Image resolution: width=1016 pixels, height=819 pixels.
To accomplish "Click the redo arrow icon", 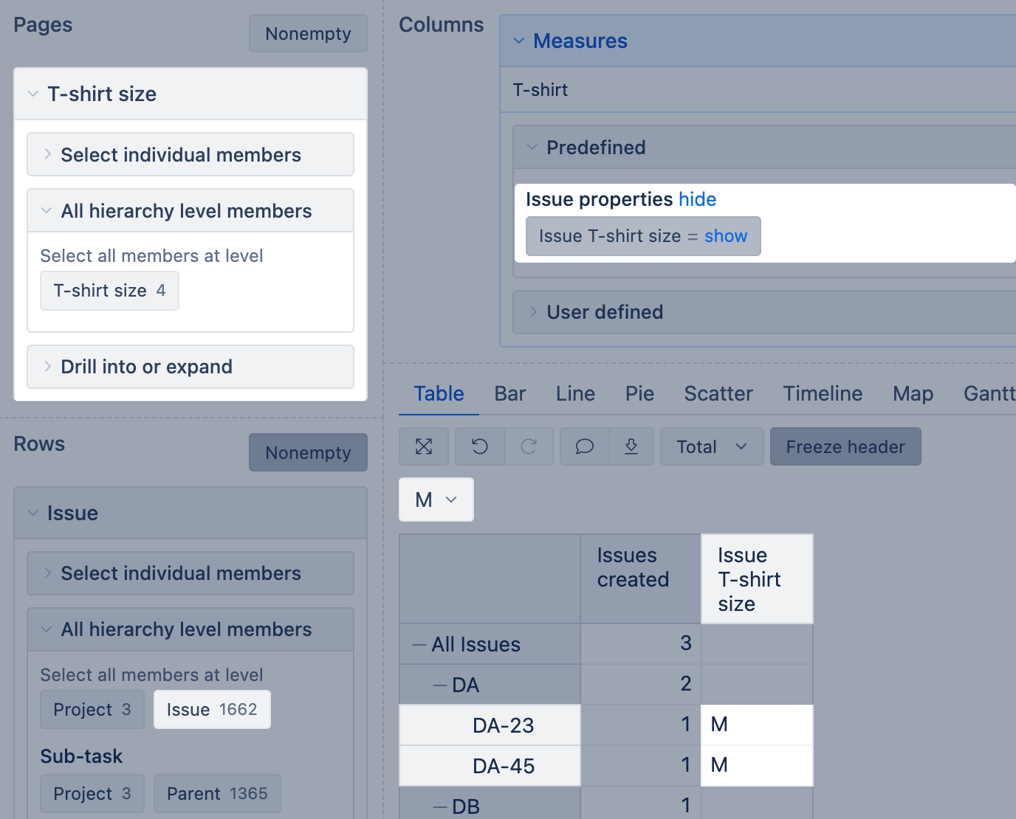I will pos(529,446).
